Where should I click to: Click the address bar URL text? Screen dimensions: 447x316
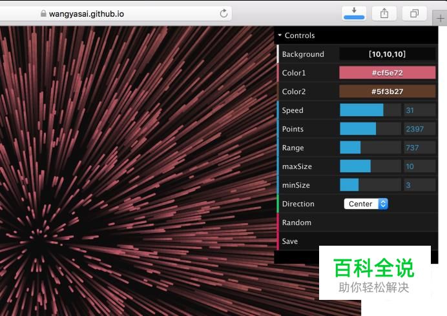click(x=87, y=14)
